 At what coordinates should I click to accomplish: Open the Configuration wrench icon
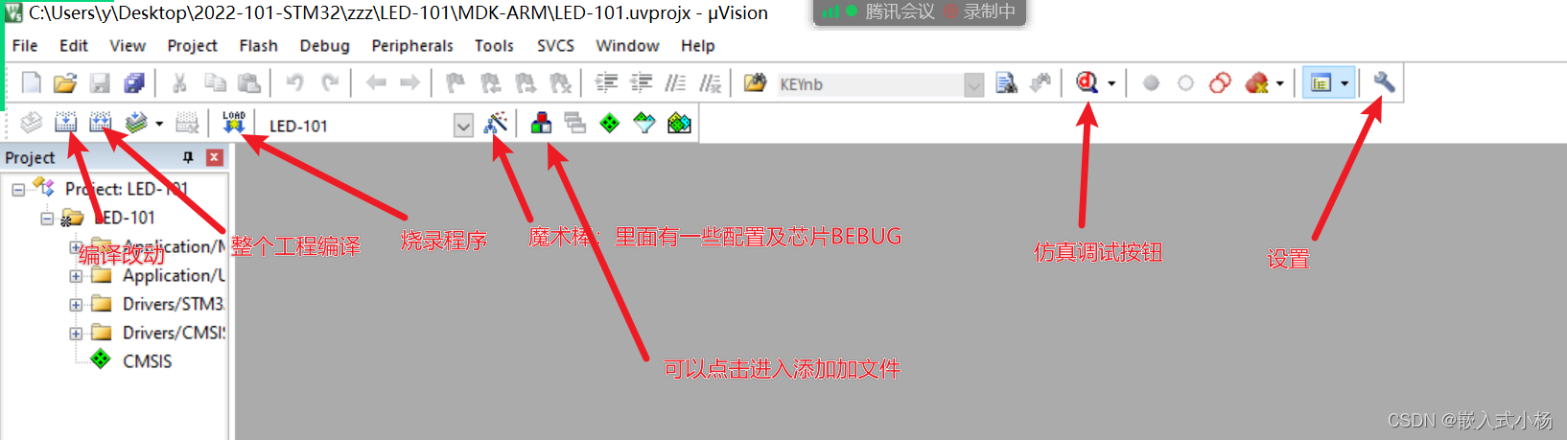[x=1383, y=83]
